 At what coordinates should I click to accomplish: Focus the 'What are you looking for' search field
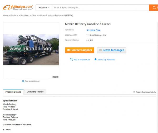click(101, 8)
